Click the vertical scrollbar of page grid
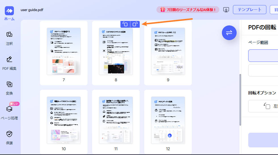278x155 pixels. (x=240, y=100)
